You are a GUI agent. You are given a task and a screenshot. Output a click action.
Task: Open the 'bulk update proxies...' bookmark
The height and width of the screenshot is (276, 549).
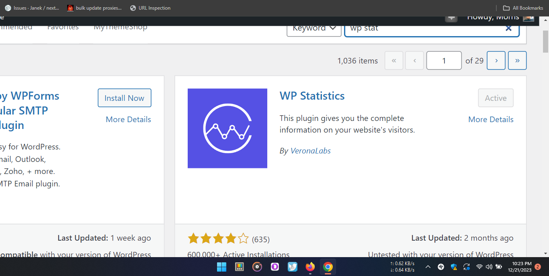click(x=94, y=8)
